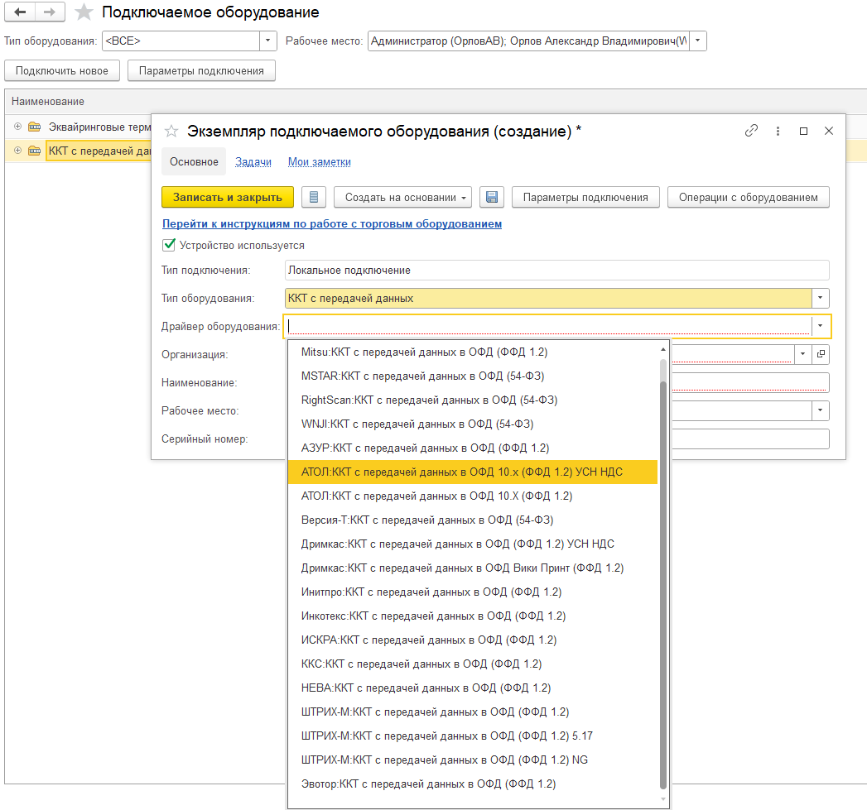Open the Тип оборудования filter dropdown at the top
This screenshot has width=867, height=810.
[268, 41]
